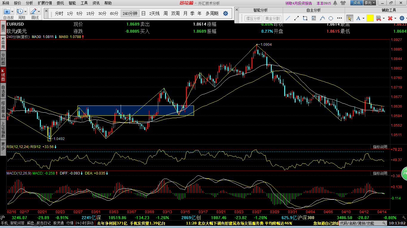Switch to 60分 period

point(114,13)
